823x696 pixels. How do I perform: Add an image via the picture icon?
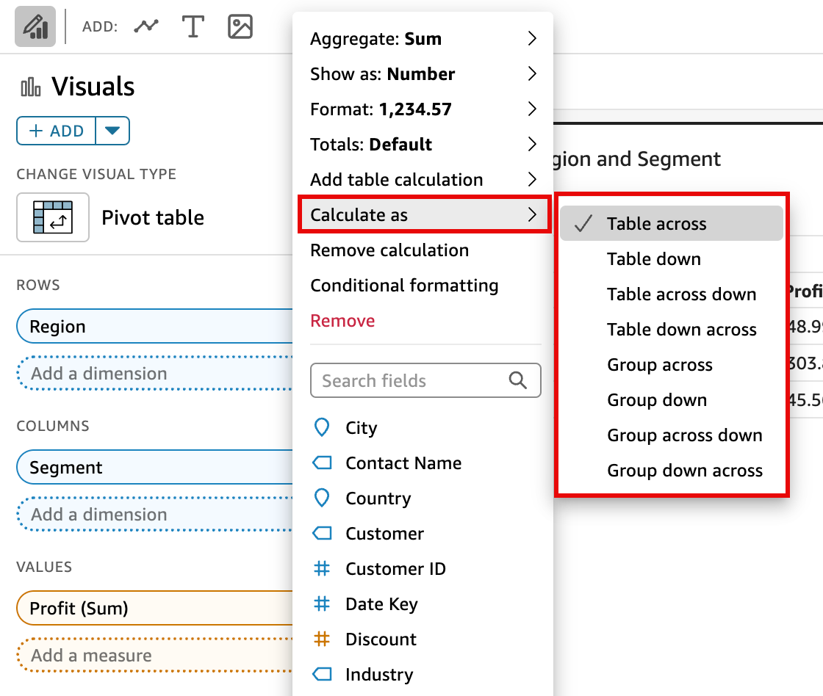coord(240,26)
